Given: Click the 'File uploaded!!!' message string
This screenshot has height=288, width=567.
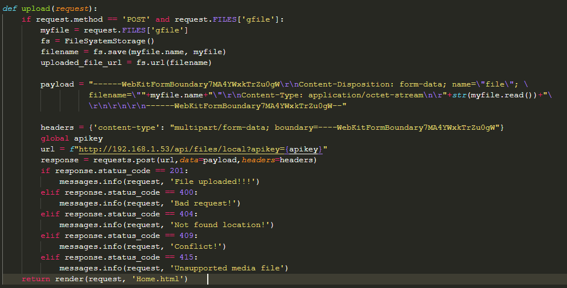Looking at the screenshot, I should click(215, 182).
